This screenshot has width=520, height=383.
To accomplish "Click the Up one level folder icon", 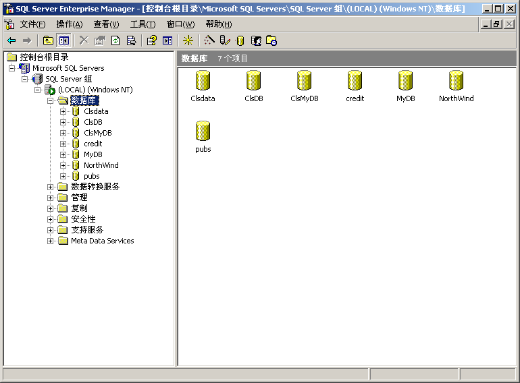I will 49,40.
